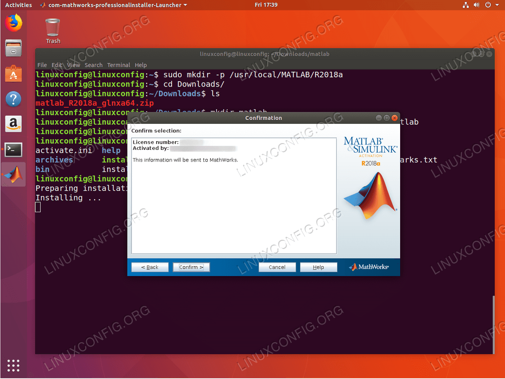Open the Amazon shortcut in the dock

point(13,124)
